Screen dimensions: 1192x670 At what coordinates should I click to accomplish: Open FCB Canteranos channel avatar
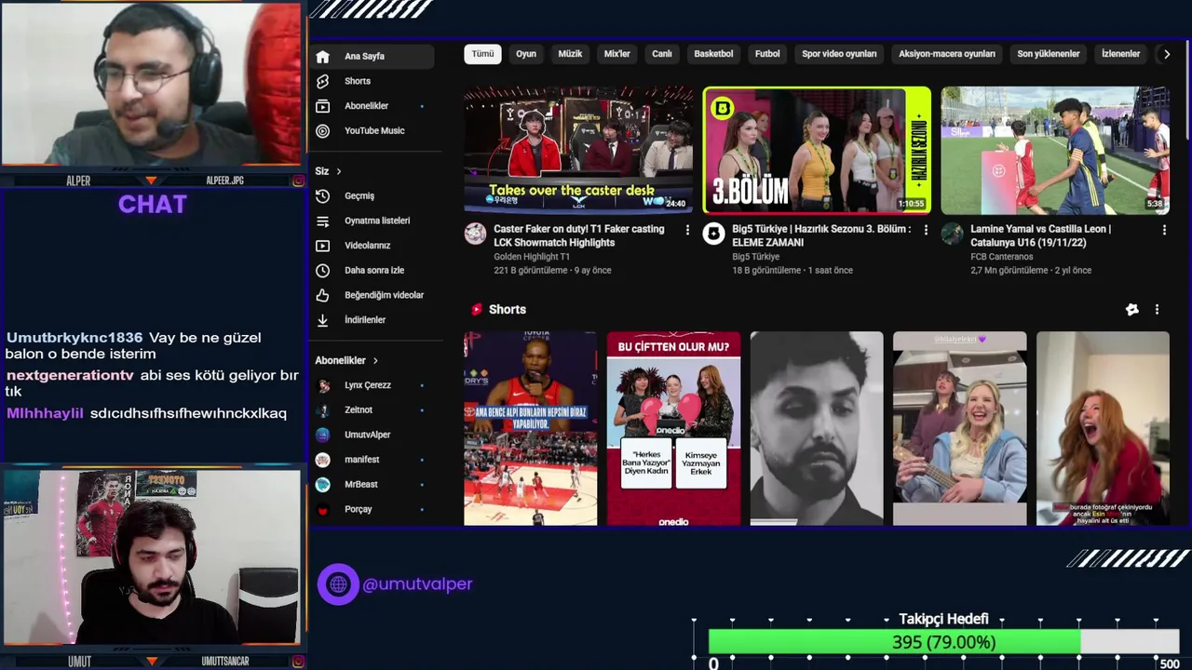953,234
